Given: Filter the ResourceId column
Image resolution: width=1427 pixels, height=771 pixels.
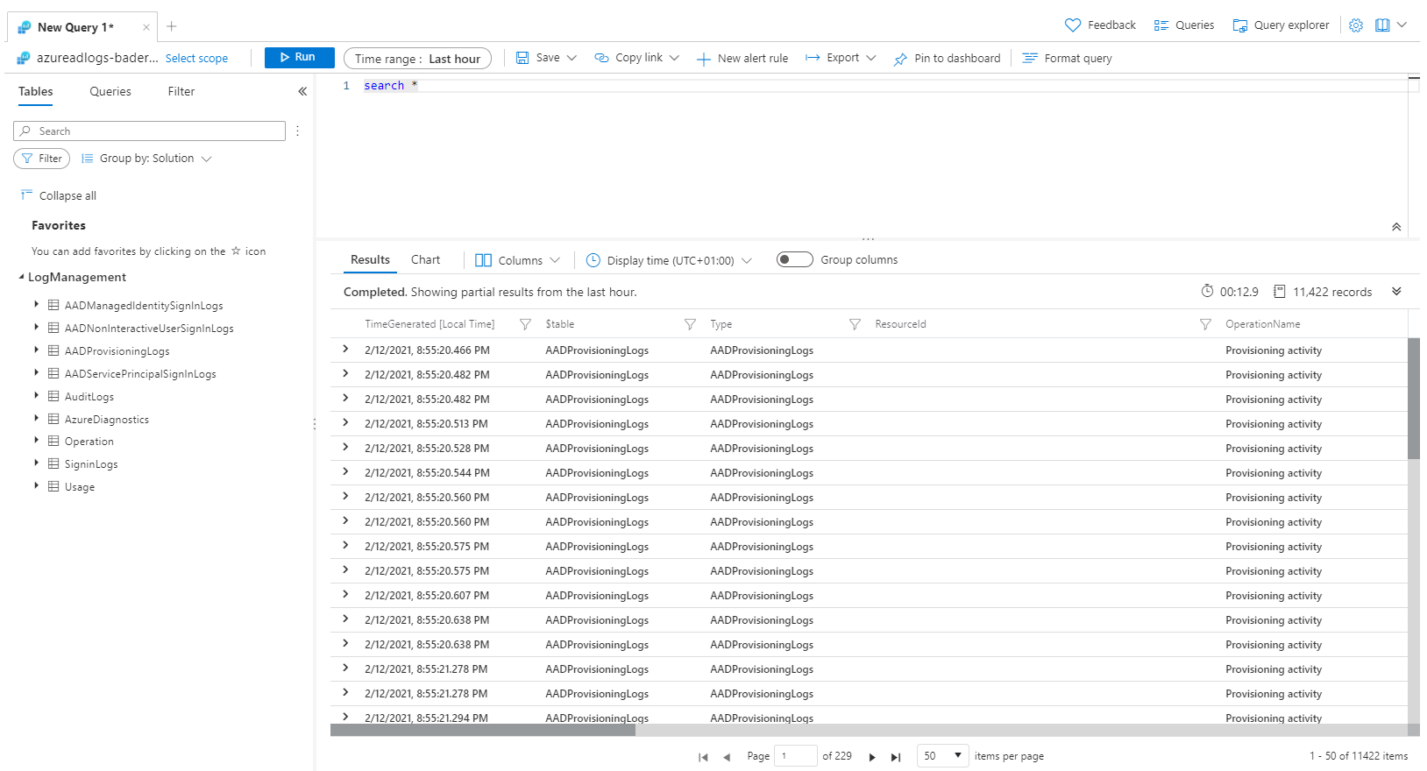Looking at the screenshot, I should pos(1205,324).
